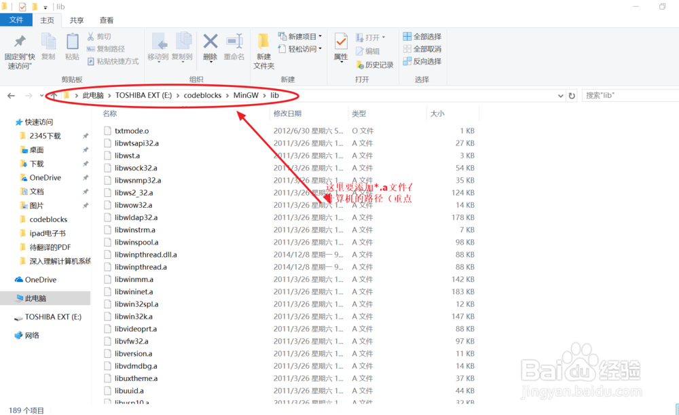Select TOSHIBA EXT (E:) drive in sidebar
This screenshot has height=415, width=679.
tap(48, 317)
